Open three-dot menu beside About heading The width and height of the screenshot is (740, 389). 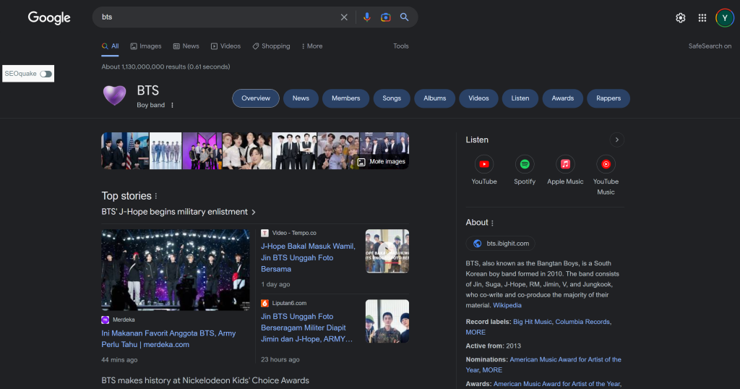pyautogui.click(x=492, y=223)
